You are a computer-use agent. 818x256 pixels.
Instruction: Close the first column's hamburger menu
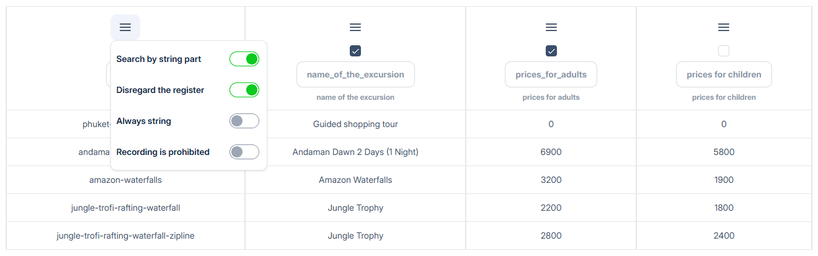(x=125, y=27)
